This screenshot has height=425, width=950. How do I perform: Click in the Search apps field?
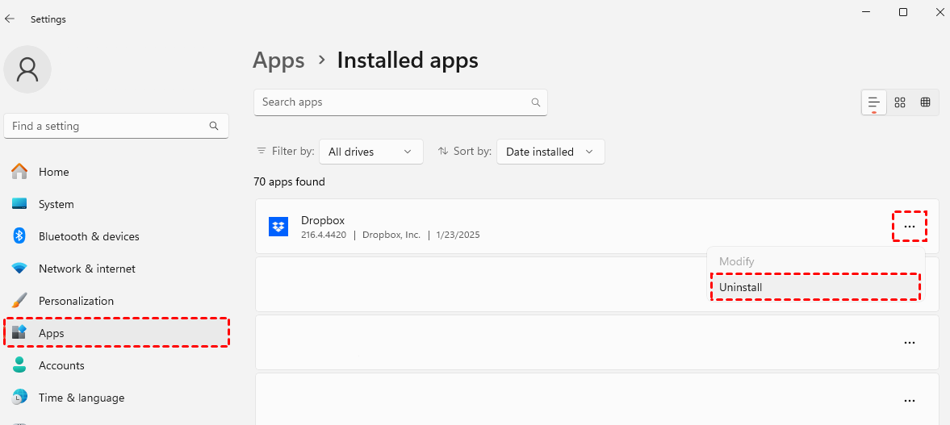click(x=391, y=102)
